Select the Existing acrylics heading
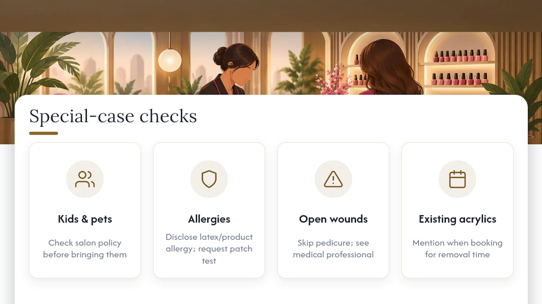Image resolution: width=542 pixels, height=304 pixels. [457, 219]
